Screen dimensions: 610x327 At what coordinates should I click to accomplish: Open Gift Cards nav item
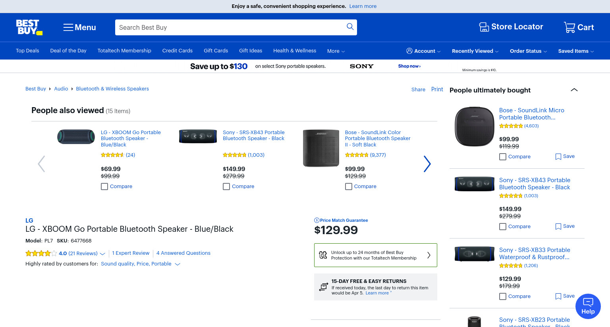tap(216, 51)
